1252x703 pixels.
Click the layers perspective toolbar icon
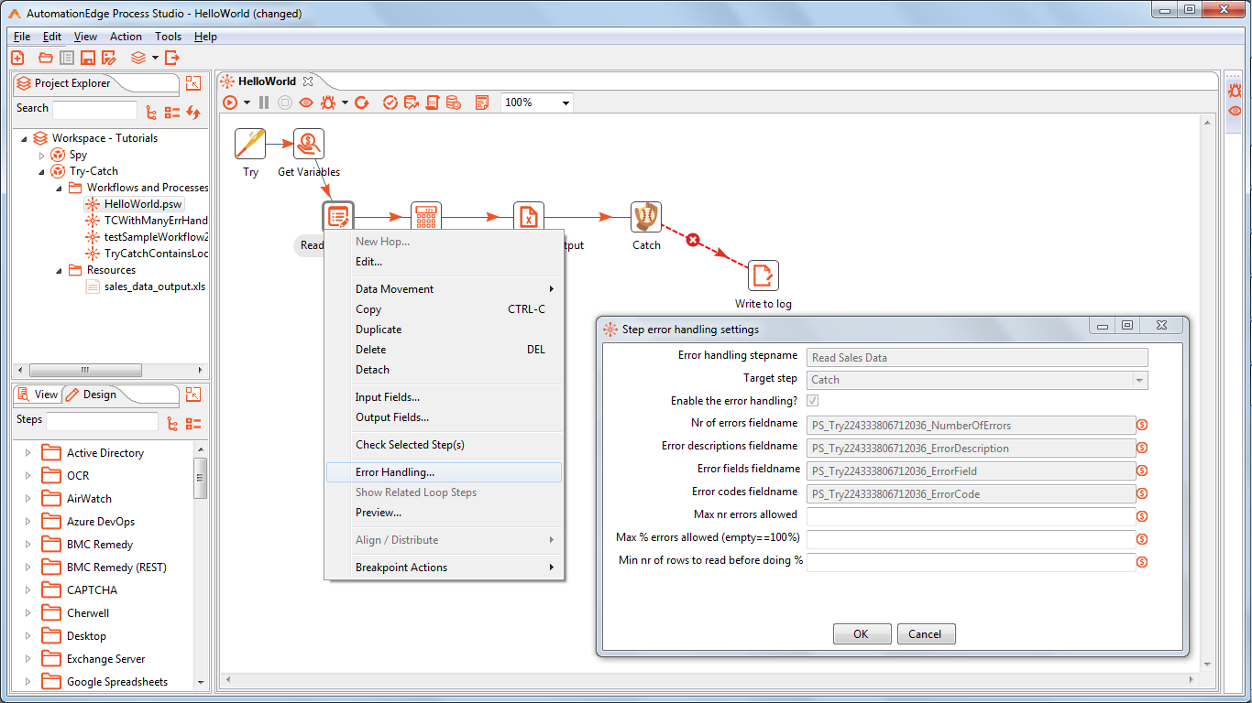pos(138,58)
